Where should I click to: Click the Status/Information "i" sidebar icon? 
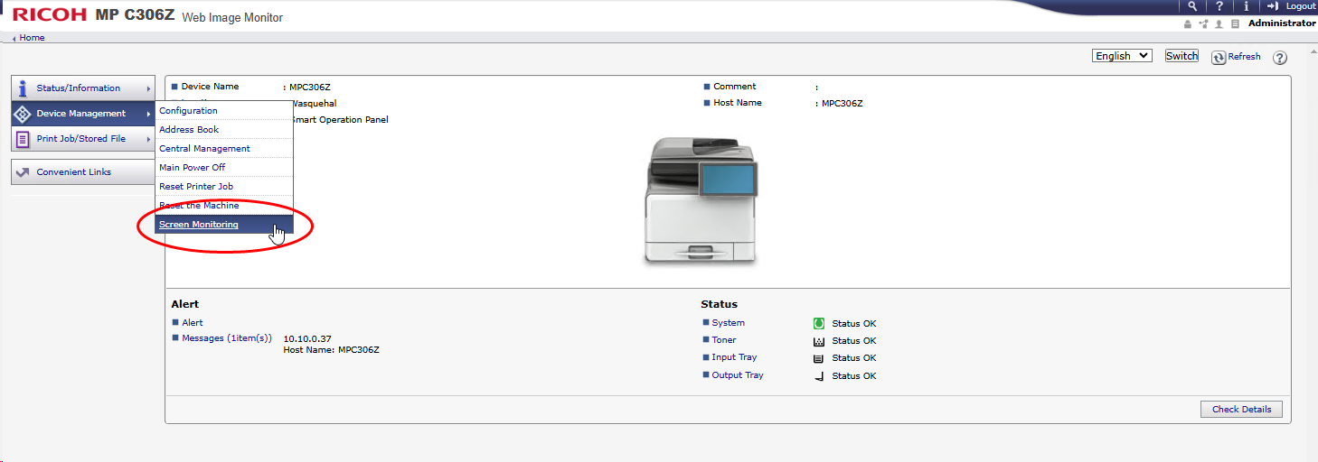point(23,88)
